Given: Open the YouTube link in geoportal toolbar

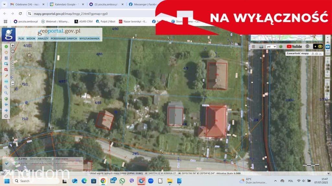Looking at the screenshot, I should [294, 46].
